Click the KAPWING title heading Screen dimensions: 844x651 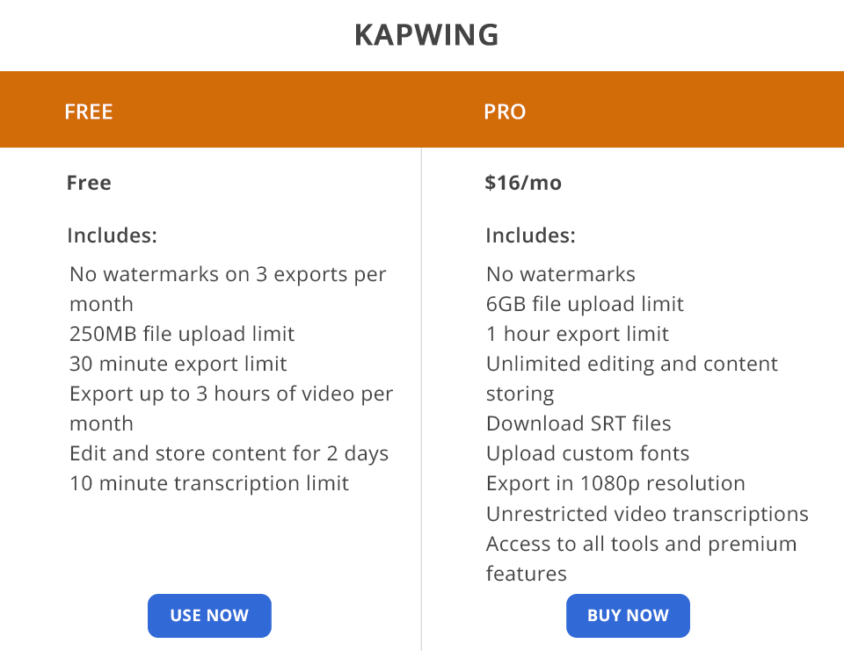click(426, 35)
